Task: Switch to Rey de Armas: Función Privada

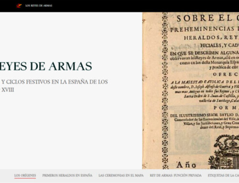Action: click(175, 175)
